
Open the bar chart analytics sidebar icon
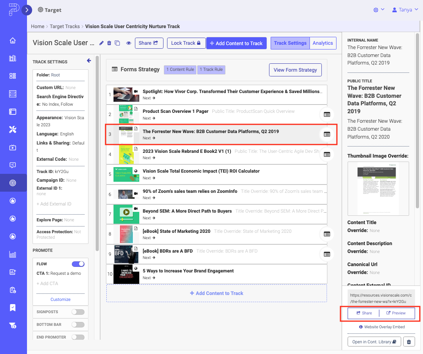(13, 254)
